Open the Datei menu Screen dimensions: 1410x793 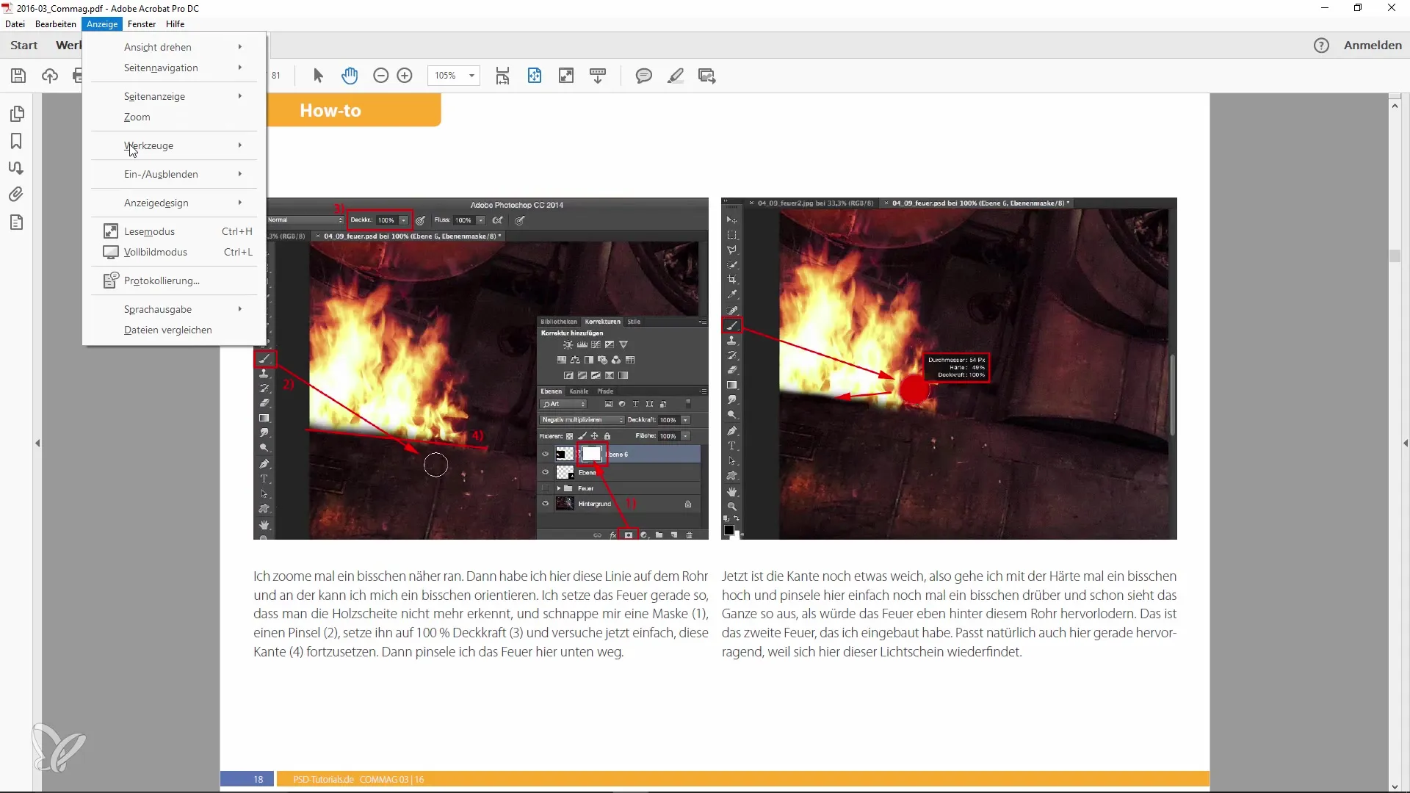15,24
